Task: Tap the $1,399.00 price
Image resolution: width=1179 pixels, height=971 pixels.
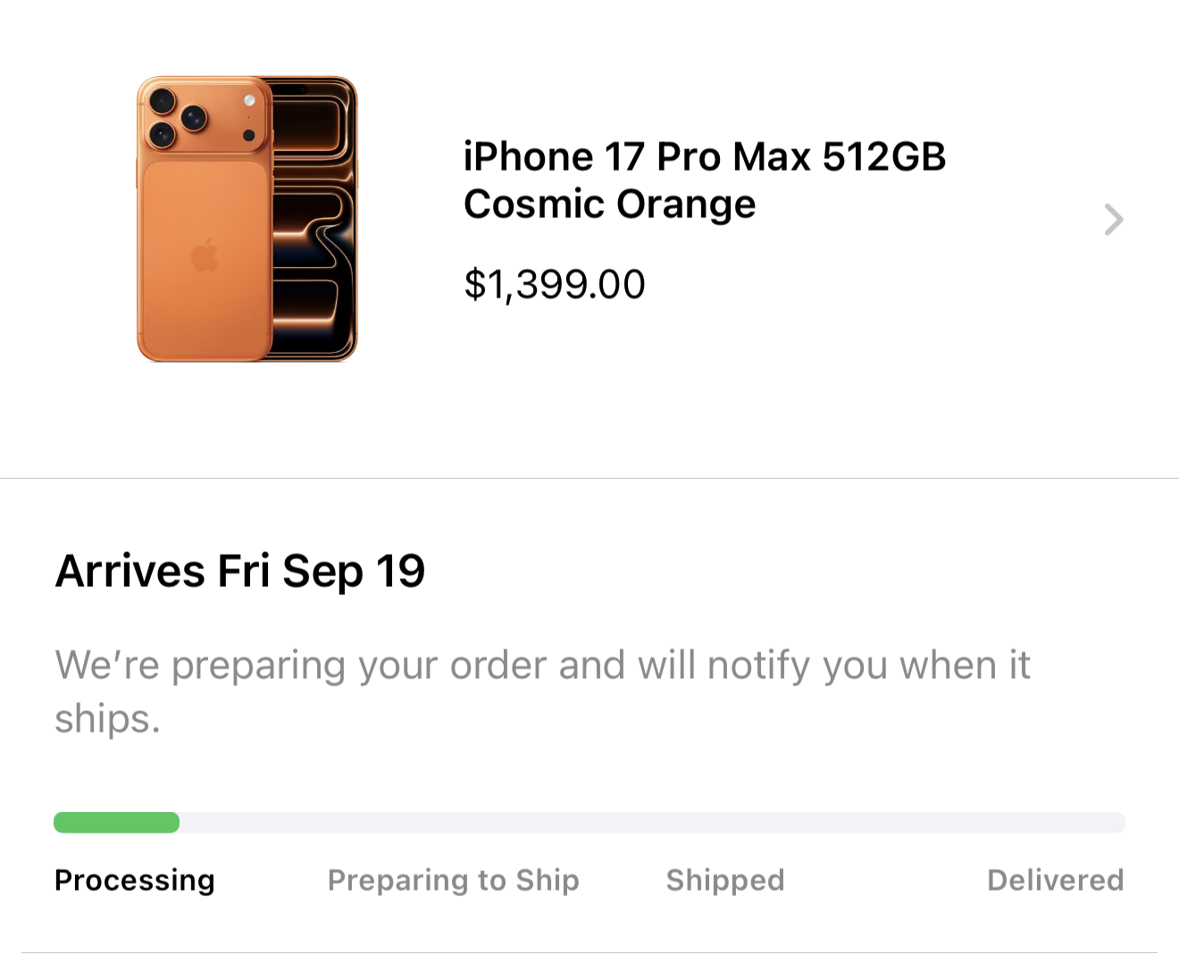Action: (x=554, y=285)
